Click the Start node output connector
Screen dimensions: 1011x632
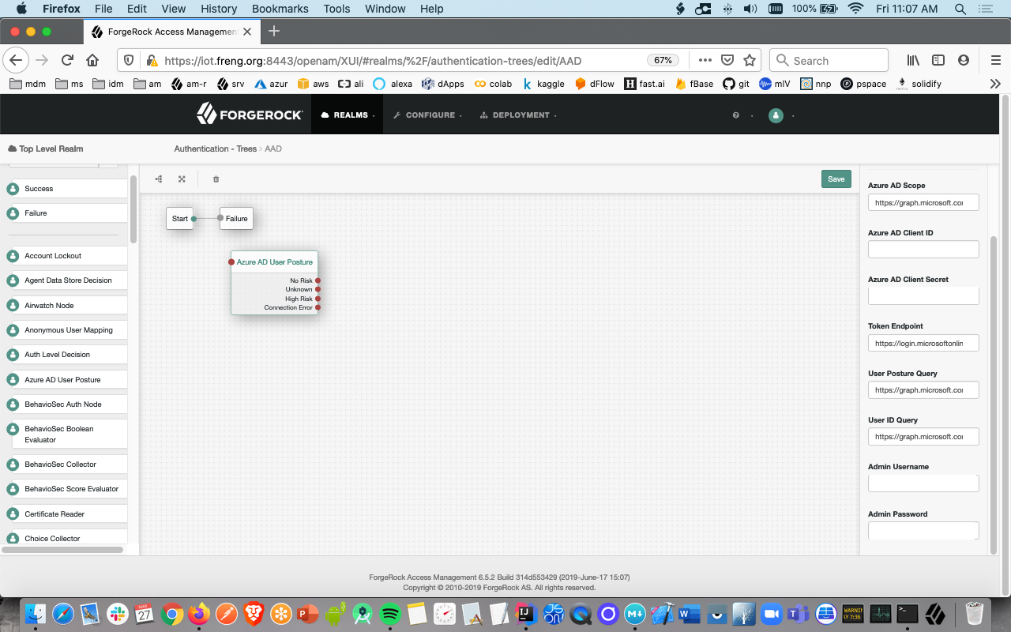(x=194, y=219)
